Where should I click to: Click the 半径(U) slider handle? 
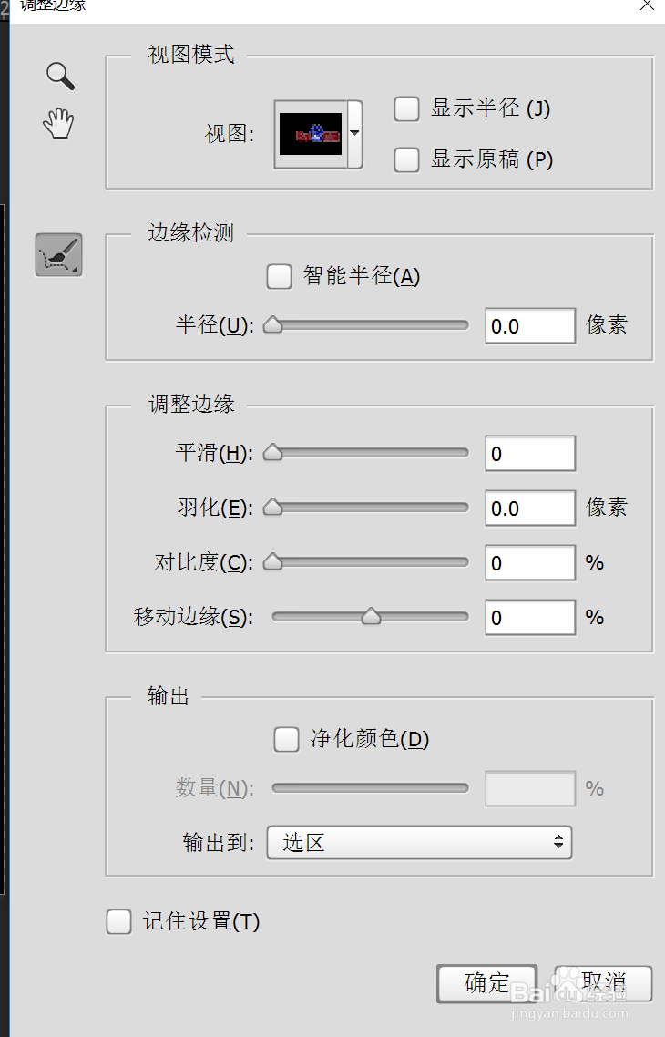point(273,324)
